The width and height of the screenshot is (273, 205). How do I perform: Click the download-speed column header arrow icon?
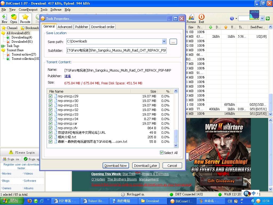click(x=211, y=27)
